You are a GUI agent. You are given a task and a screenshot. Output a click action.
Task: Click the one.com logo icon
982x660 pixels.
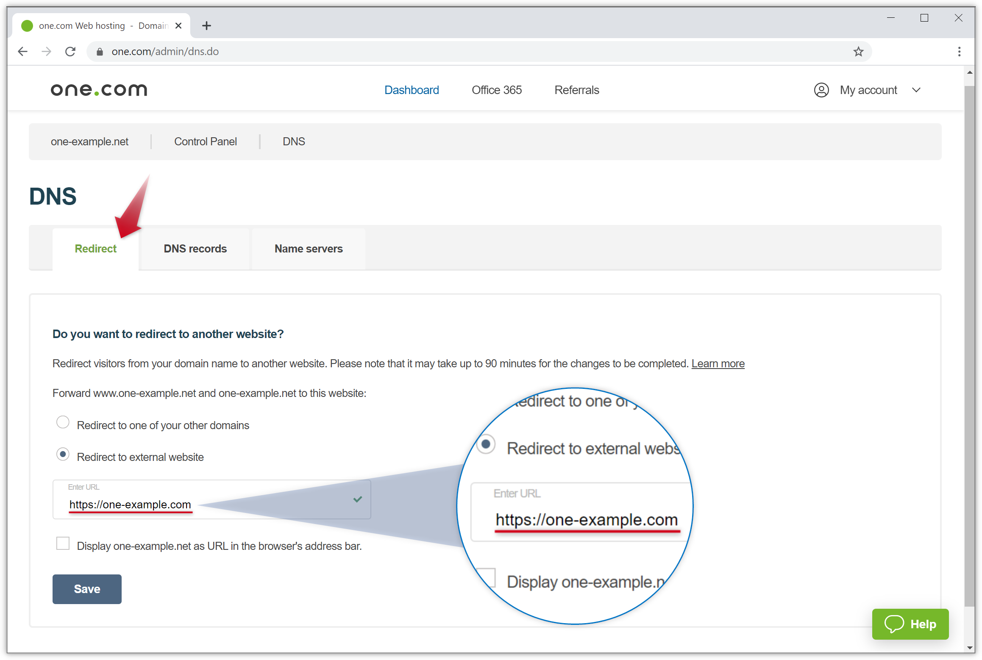click(x=99, y=90)
